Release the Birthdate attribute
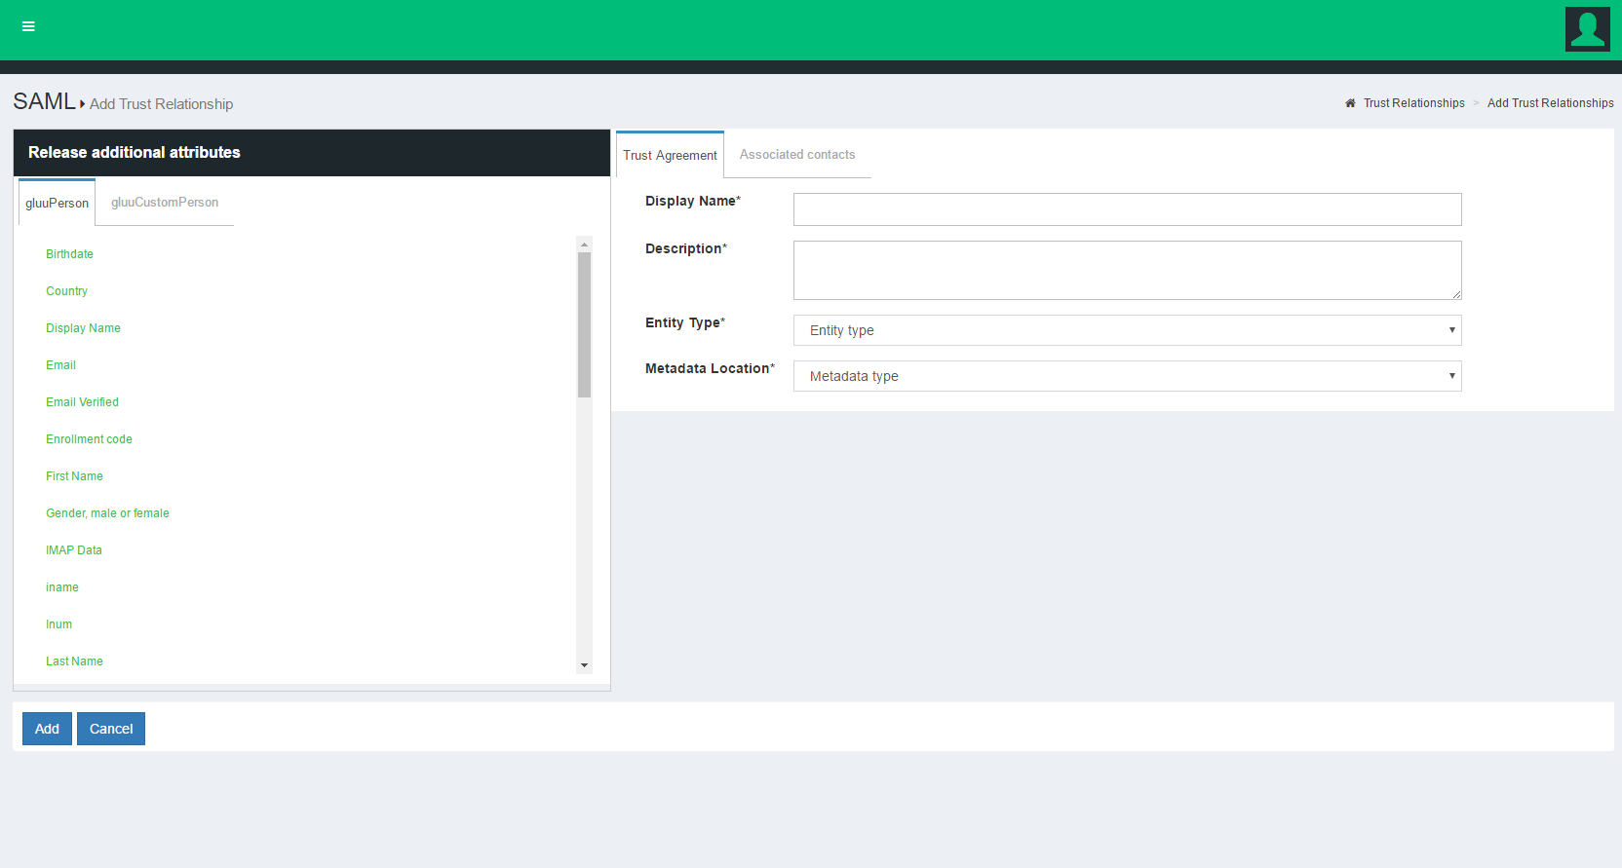 tap(69, 254)
